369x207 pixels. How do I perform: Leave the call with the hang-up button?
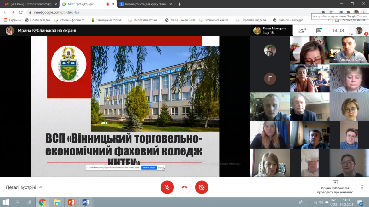click(x=184, y=187)
